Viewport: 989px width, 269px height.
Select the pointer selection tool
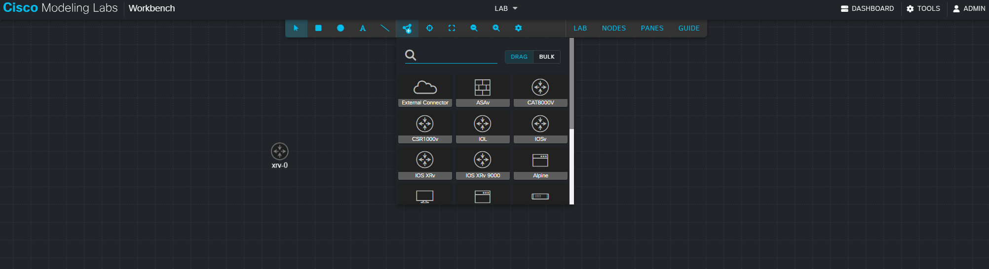coord(296,28)
